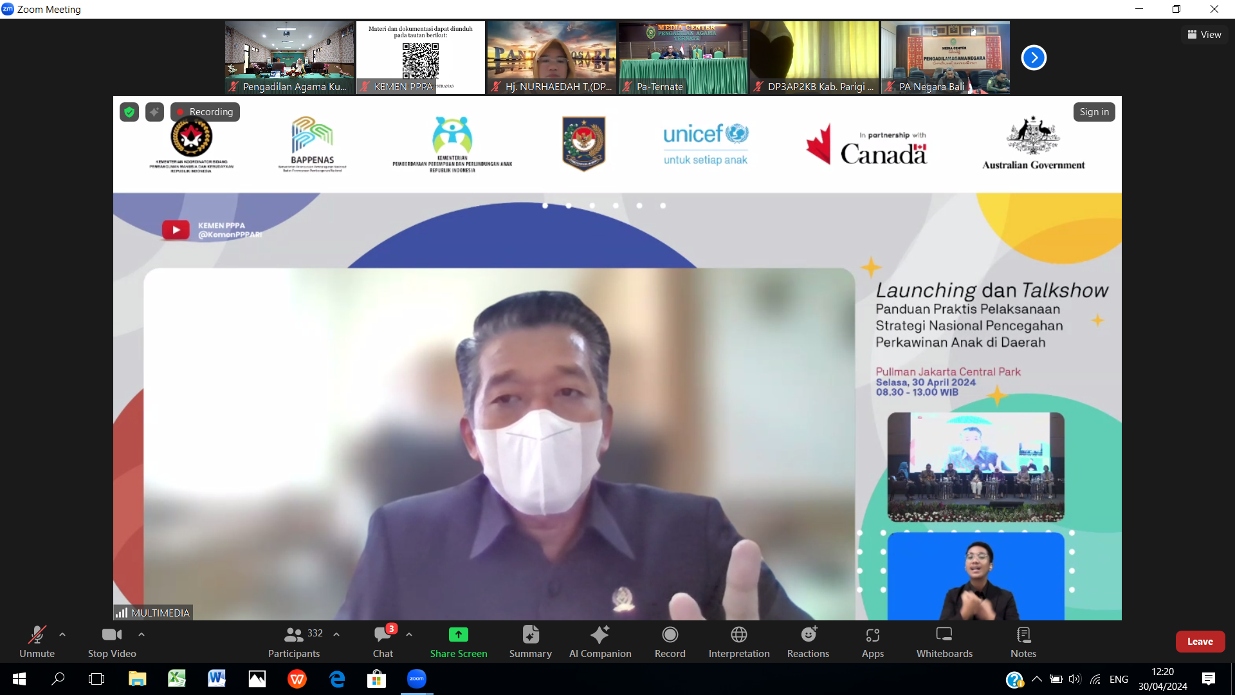Expand participants options arrow

point(336,635)
